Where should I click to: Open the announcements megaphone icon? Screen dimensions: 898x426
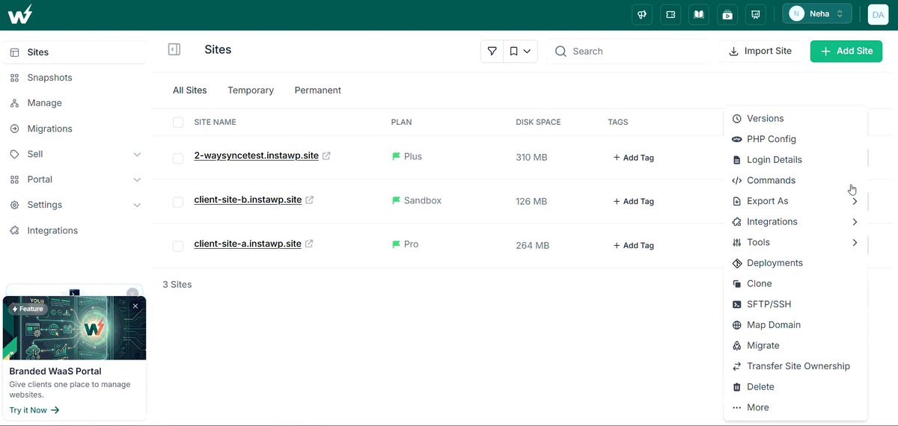tap(642, 14)
